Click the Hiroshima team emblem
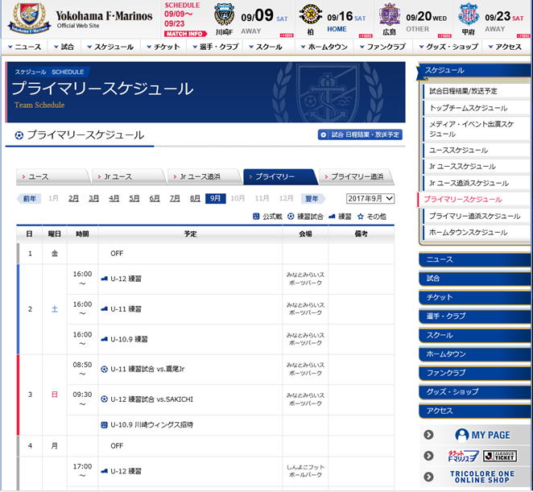 click(389, 16)
